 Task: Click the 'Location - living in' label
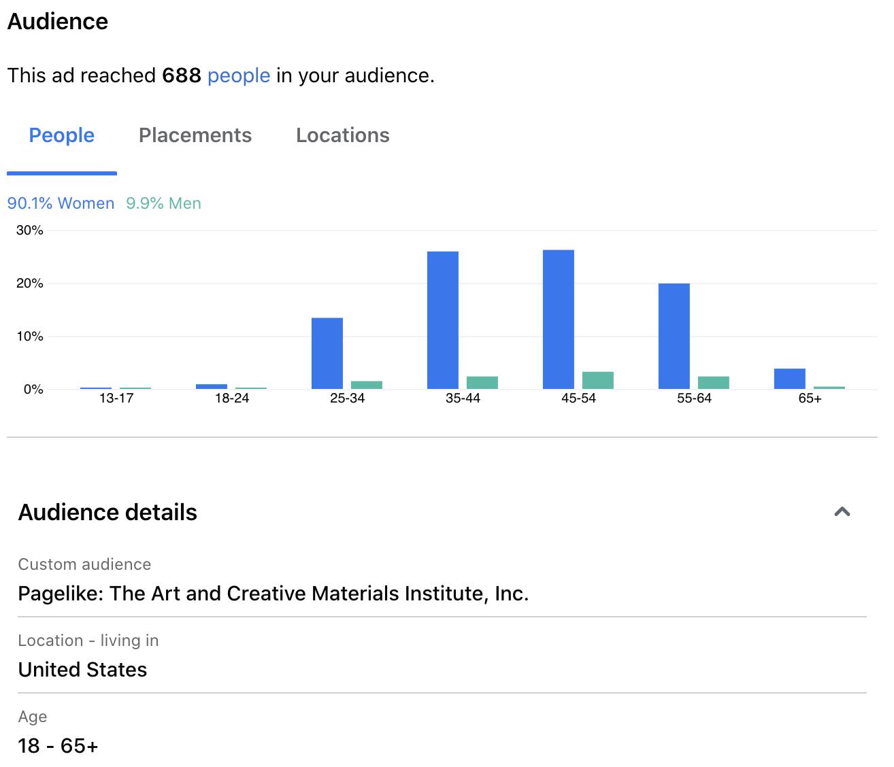pyautogui.click(x=88, y=641)
